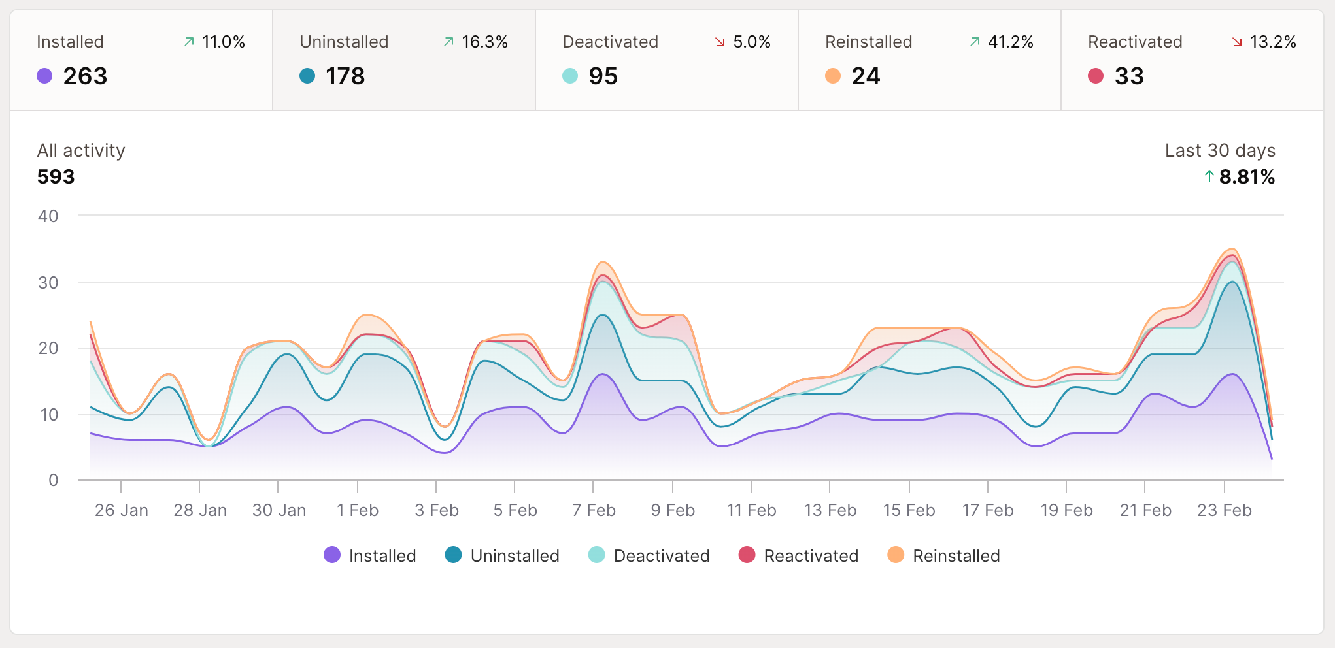Select the Reactivated stat card
1335x648 pixels.
point(1190,59)
